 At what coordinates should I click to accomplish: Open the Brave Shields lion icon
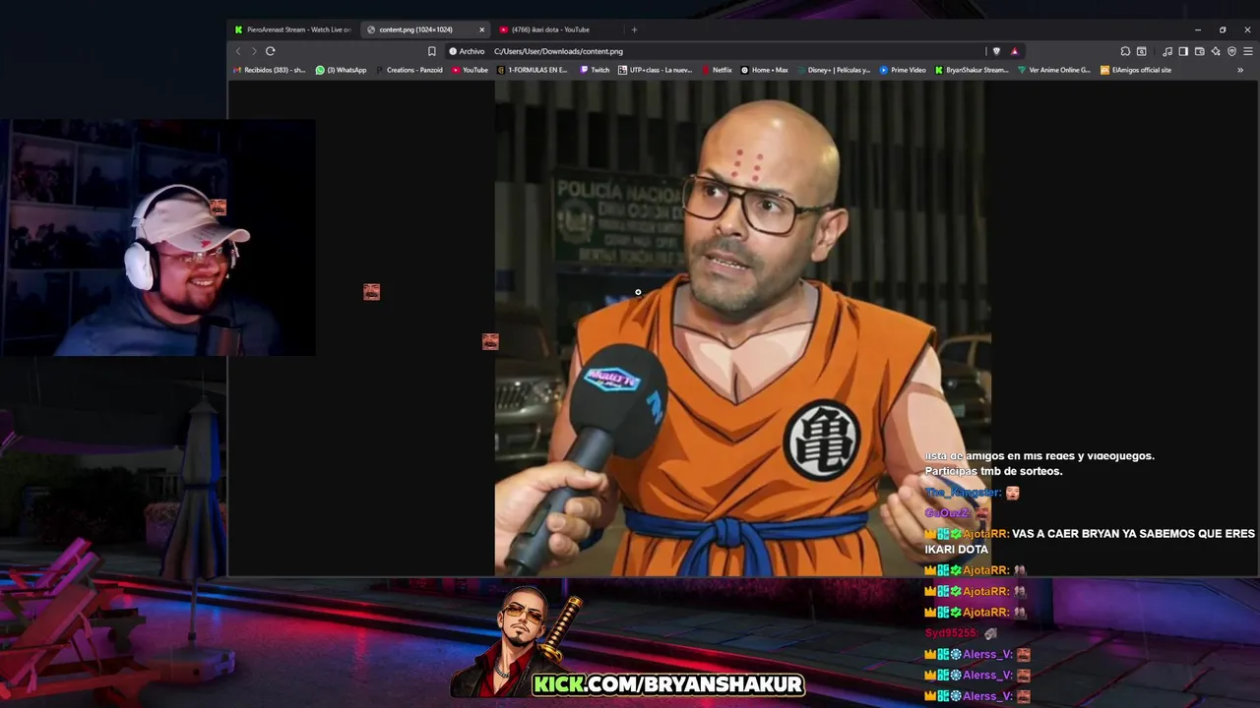coord(996,51)
